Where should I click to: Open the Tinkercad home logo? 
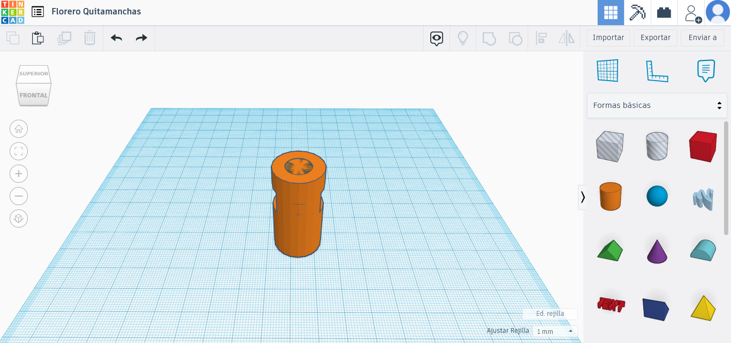pos(12,12)
